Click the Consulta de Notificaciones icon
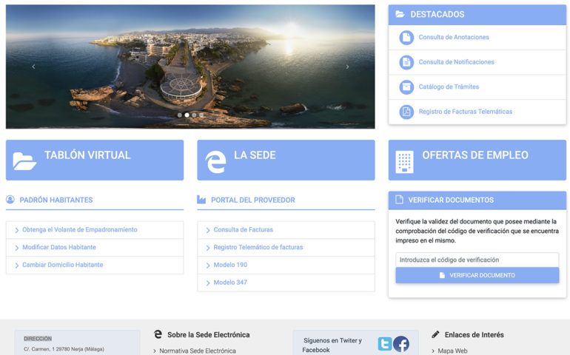This screenshot has width=570, height=355. pos(406,62)
